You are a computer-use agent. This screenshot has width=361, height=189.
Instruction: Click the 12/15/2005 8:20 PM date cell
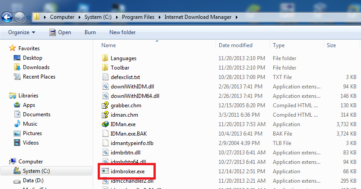coord(242,105)
